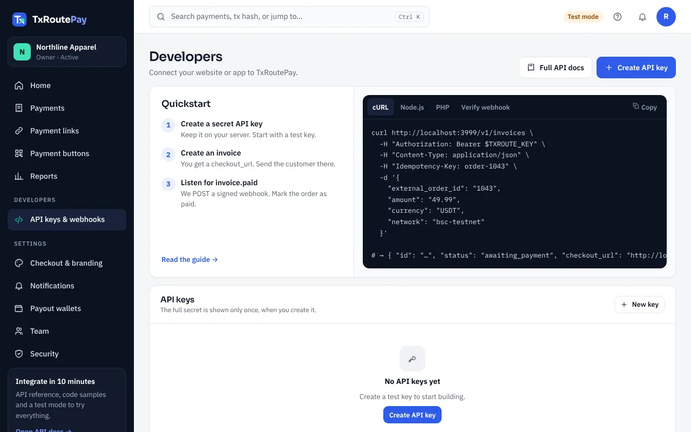Open the Home sidebar icon
The height and width of the screenshot is (432, 691).
[x=19, y=85]
